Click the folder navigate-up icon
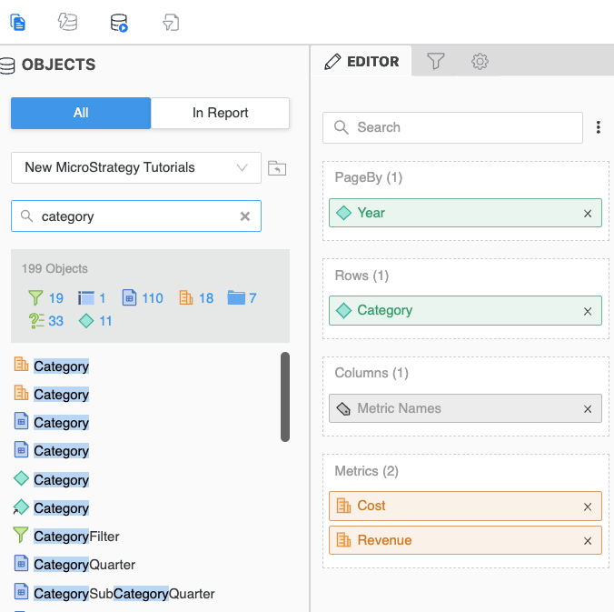 click(277, 168)
